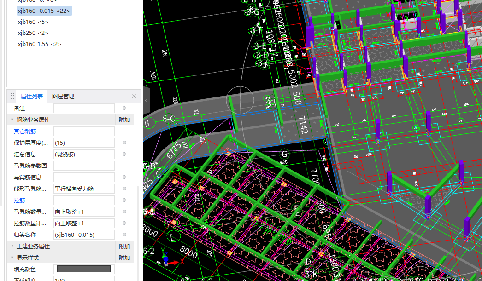The image size is (482, 281).
Task: Open the 拉筋数量计 dropdown 向上取整+1
Action: tap(84, 224)
